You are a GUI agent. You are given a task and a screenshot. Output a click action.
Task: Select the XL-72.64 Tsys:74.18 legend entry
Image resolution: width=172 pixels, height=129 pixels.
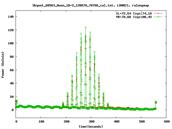click(x=134, y=13)
